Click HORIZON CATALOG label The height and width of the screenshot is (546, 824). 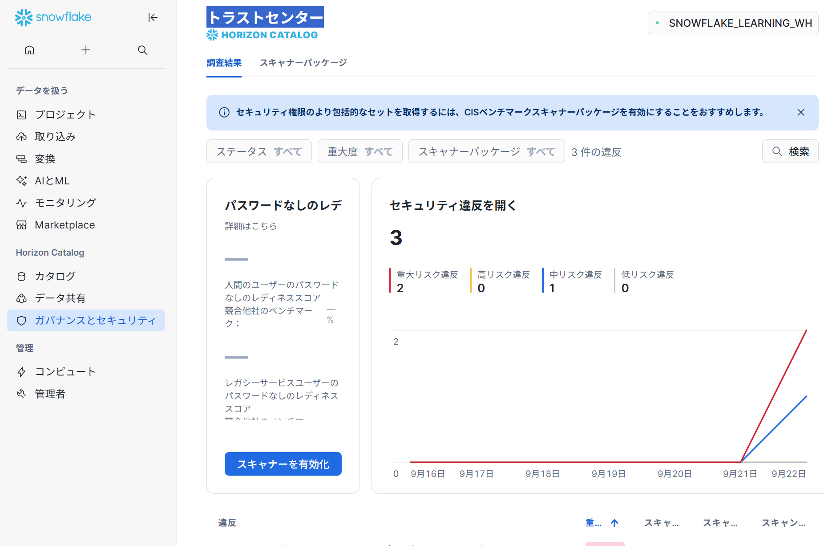[269, 35]
